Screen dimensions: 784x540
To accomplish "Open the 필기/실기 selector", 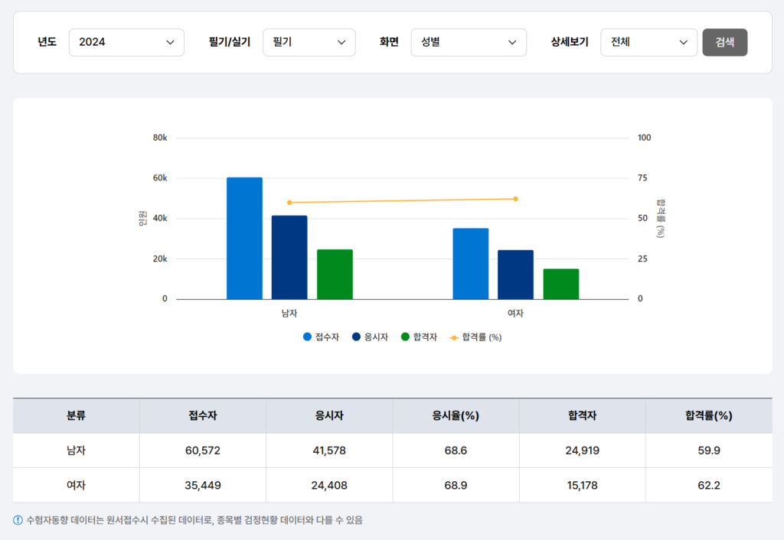I will tap(309, 42).
